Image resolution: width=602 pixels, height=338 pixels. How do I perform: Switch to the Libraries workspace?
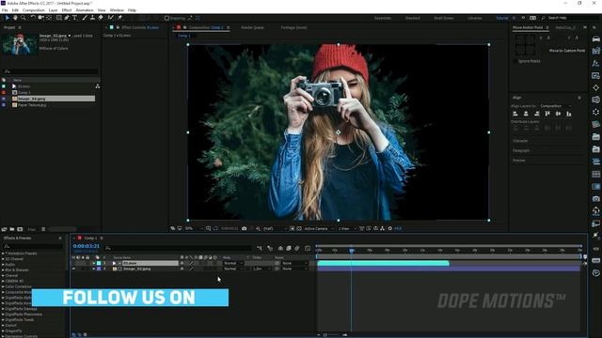pos(474,18)
